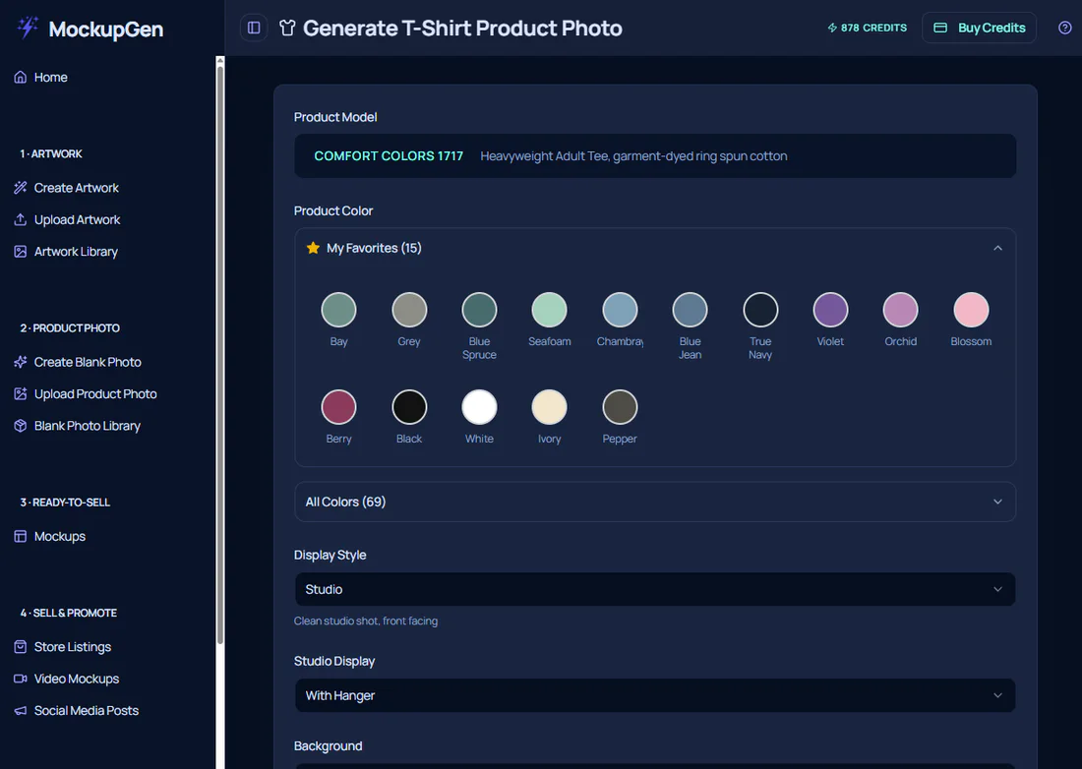
Task: Click the Artwork Library image icon
Action: point(21,251)
